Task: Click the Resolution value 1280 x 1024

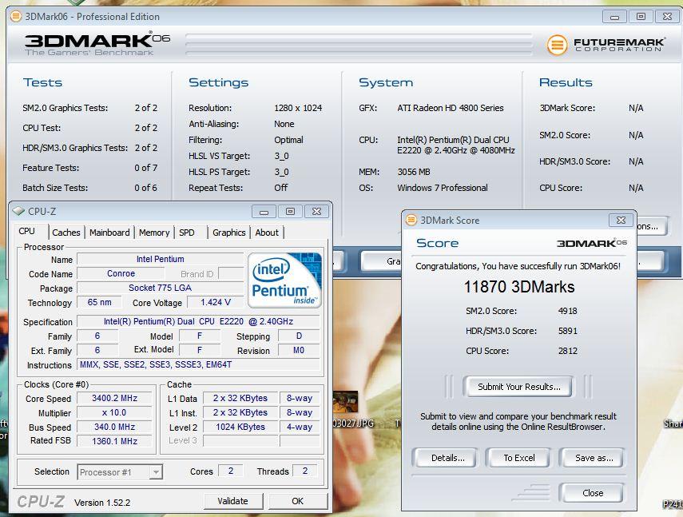Action: coord(298,108)
